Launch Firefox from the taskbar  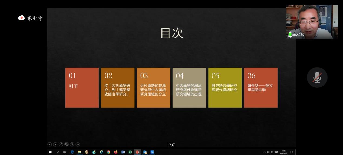pos(116,152)
